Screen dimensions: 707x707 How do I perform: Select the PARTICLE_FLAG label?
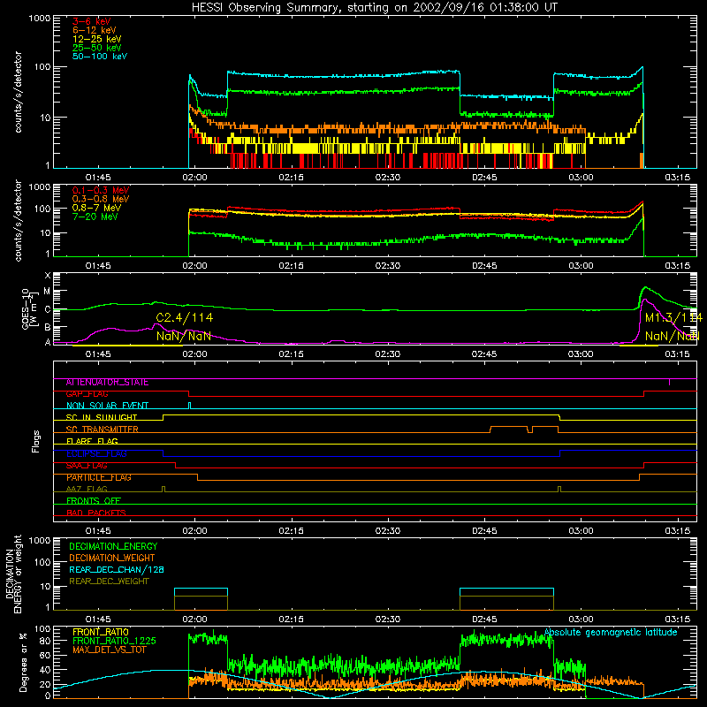pyautogui.click(x=99, y=477)
